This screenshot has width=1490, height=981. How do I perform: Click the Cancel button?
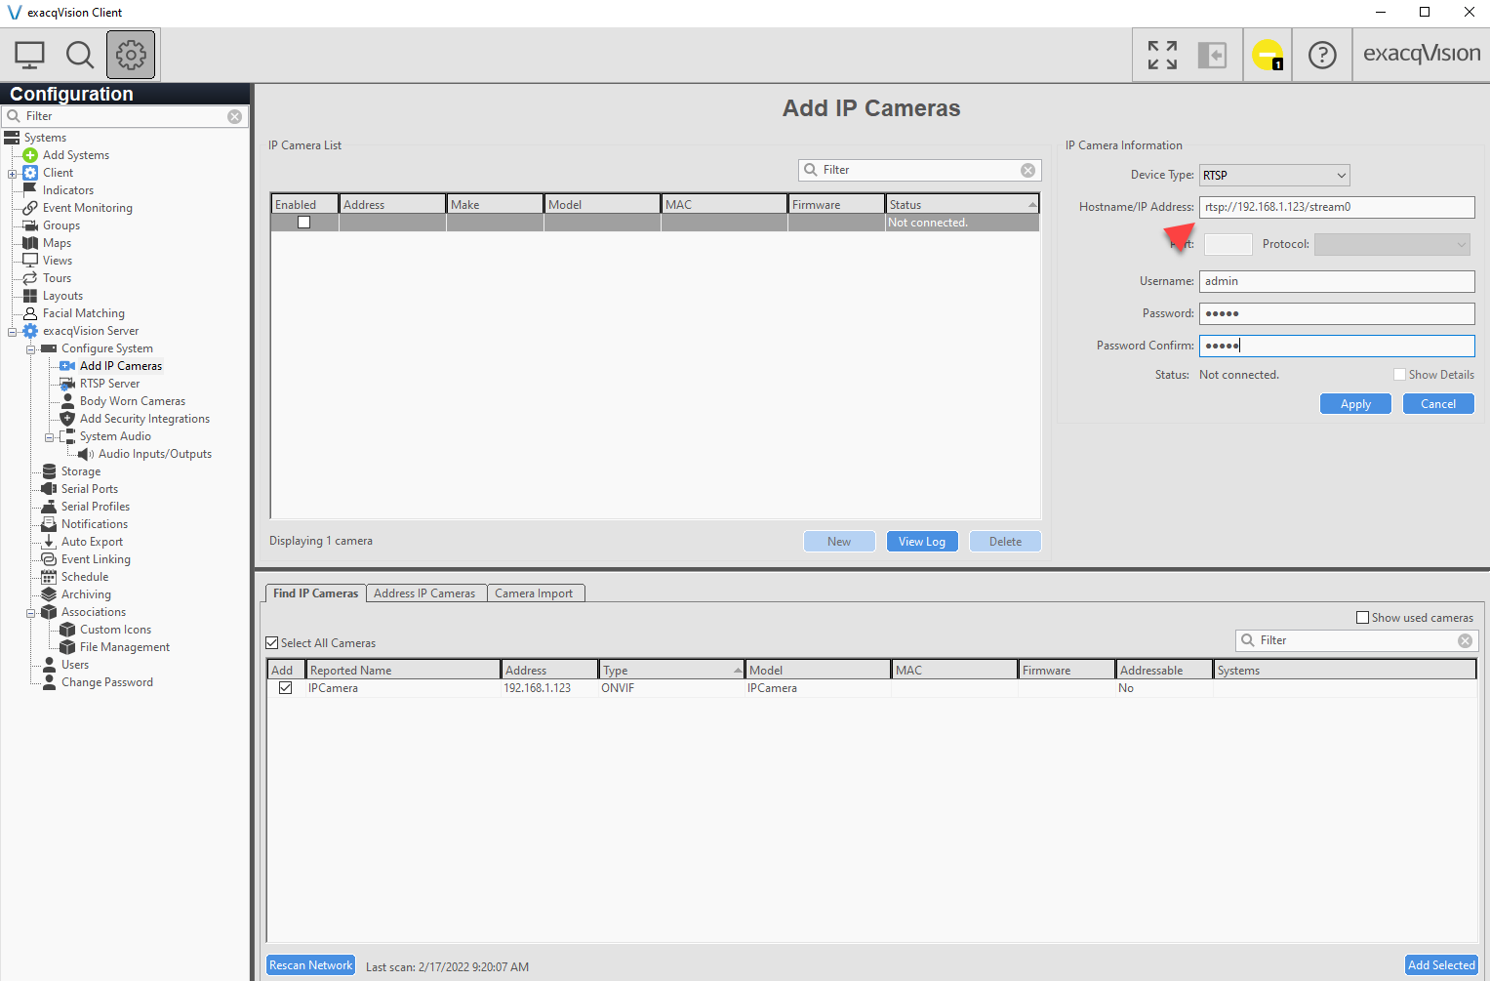(1438, 404)
